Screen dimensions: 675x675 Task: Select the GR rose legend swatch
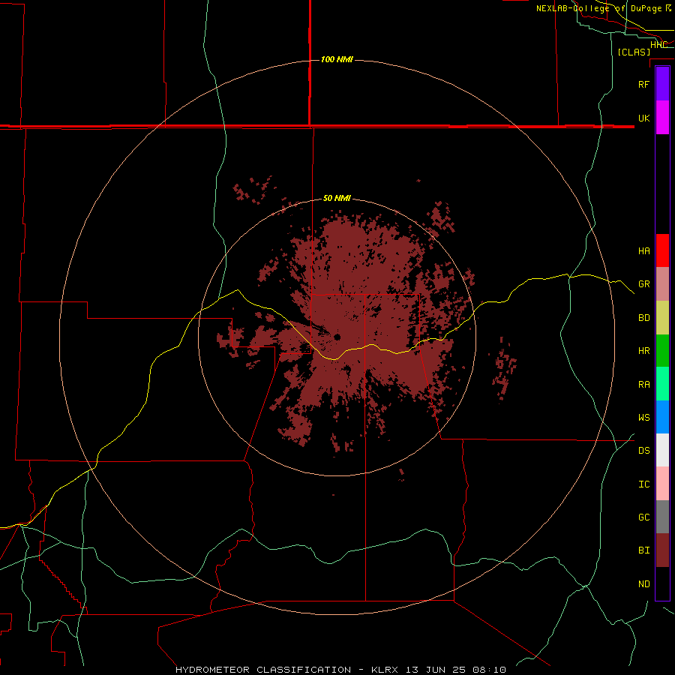click(x=662, y=284)
